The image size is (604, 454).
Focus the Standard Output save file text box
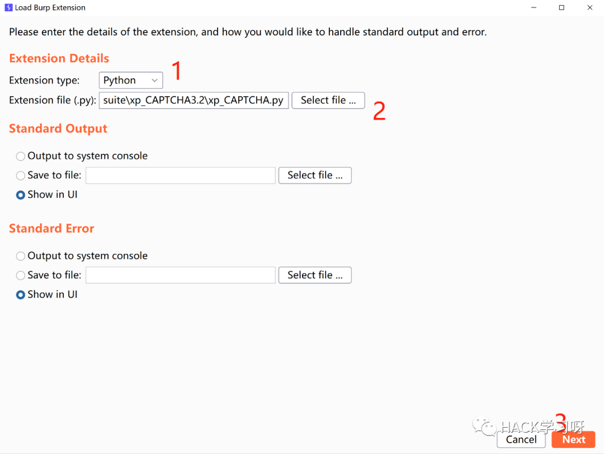click(x=180, y=175)
